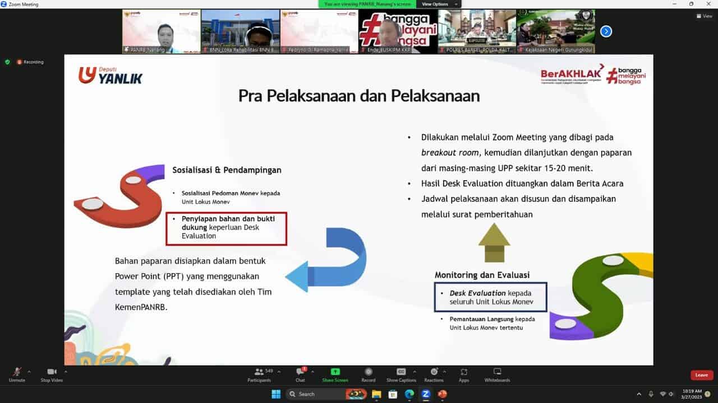Open File Explorer from taskbar
Screen dimensions: 718x403
pyautogui.click(x=376, y=394)
